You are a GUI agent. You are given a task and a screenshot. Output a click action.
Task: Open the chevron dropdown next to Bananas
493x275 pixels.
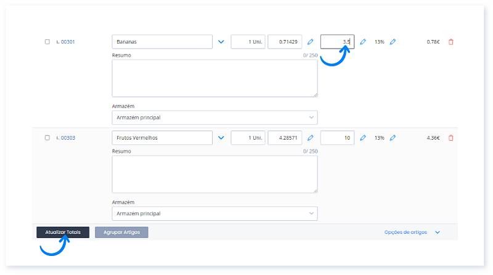pyautogui.click(x=221, y=42)
